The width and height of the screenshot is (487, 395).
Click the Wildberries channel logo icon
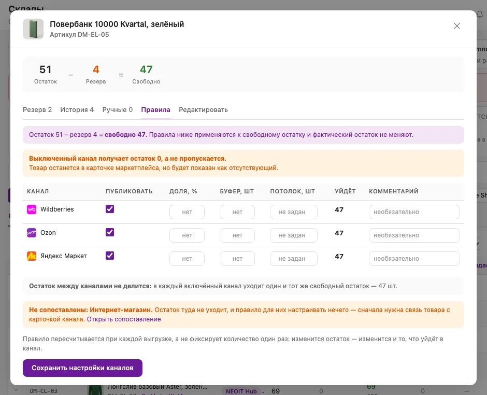[32, 209]
